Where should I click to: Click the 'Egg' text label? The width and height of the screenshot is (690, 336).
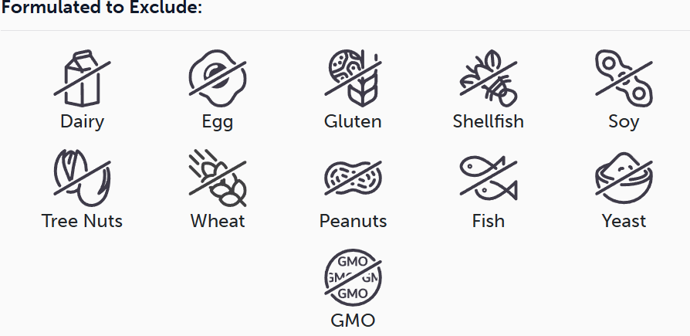[x=218, y=122]
